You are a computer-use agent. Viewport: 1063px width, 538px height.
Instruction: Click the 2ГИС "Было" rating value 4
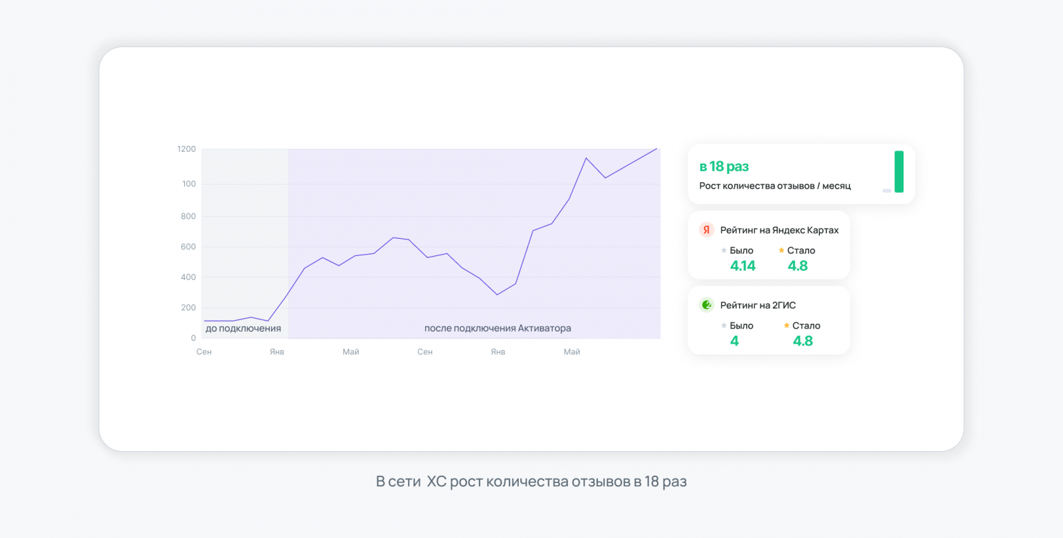point(734,341)
